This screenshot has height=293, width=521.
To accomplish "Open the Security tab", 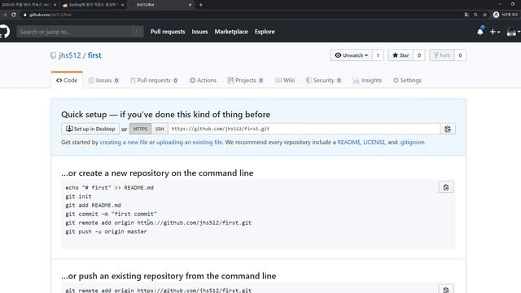I will 324,80.
